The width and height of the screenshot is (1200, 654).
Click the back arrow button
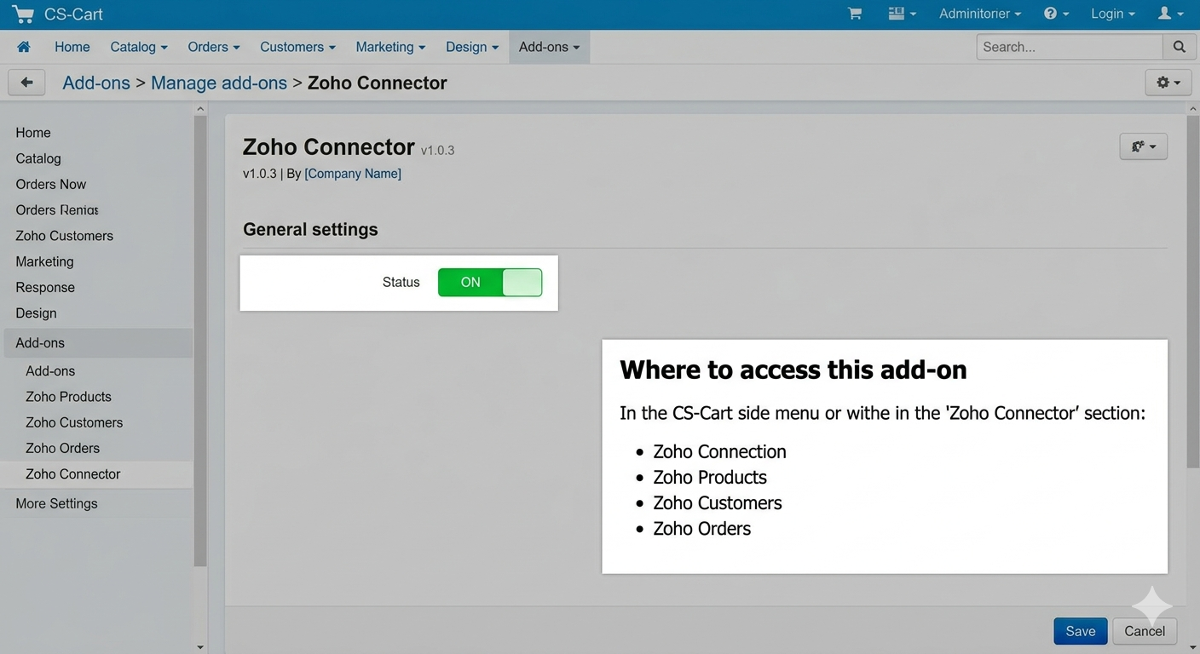pos(26,83)
